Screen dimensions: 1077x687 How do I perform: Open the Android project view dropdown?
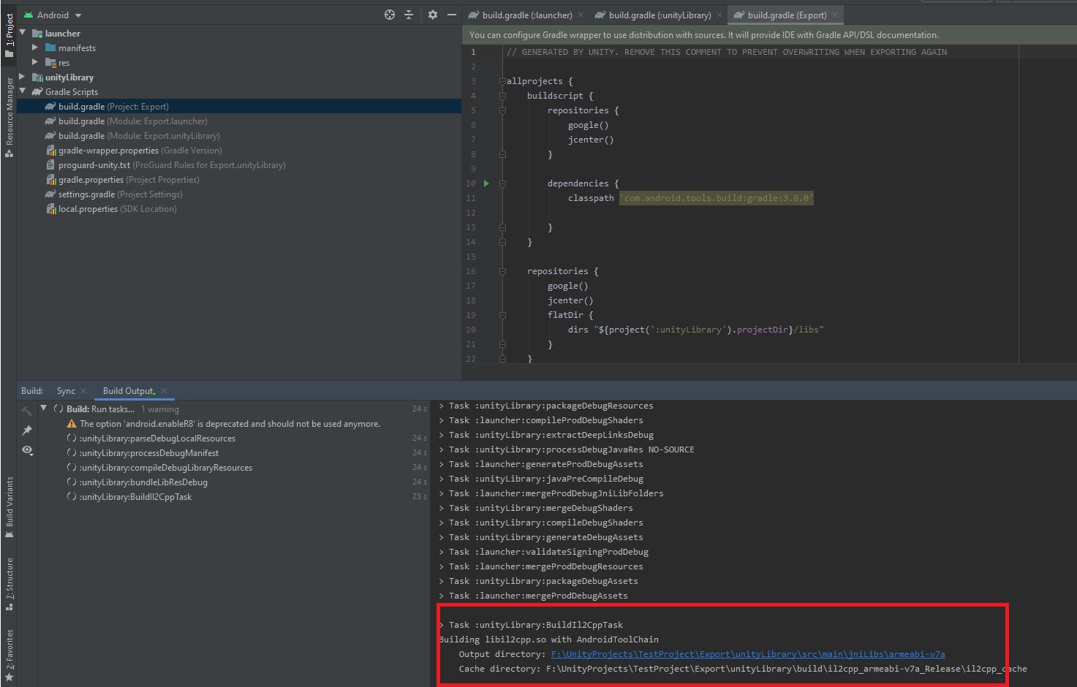click(x=52, y=14)
